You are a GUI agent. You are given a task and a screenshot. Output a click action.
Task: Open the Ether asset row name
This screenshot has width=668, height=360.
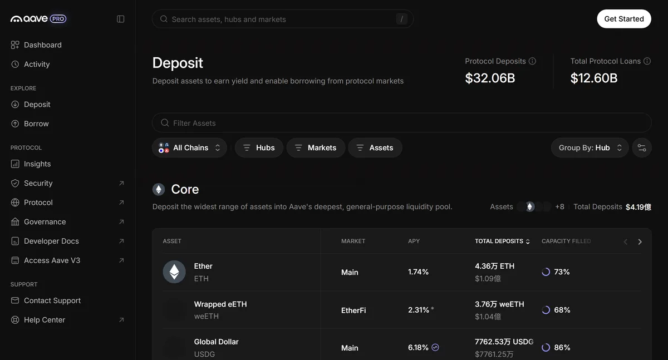click(x=203, y=267)
